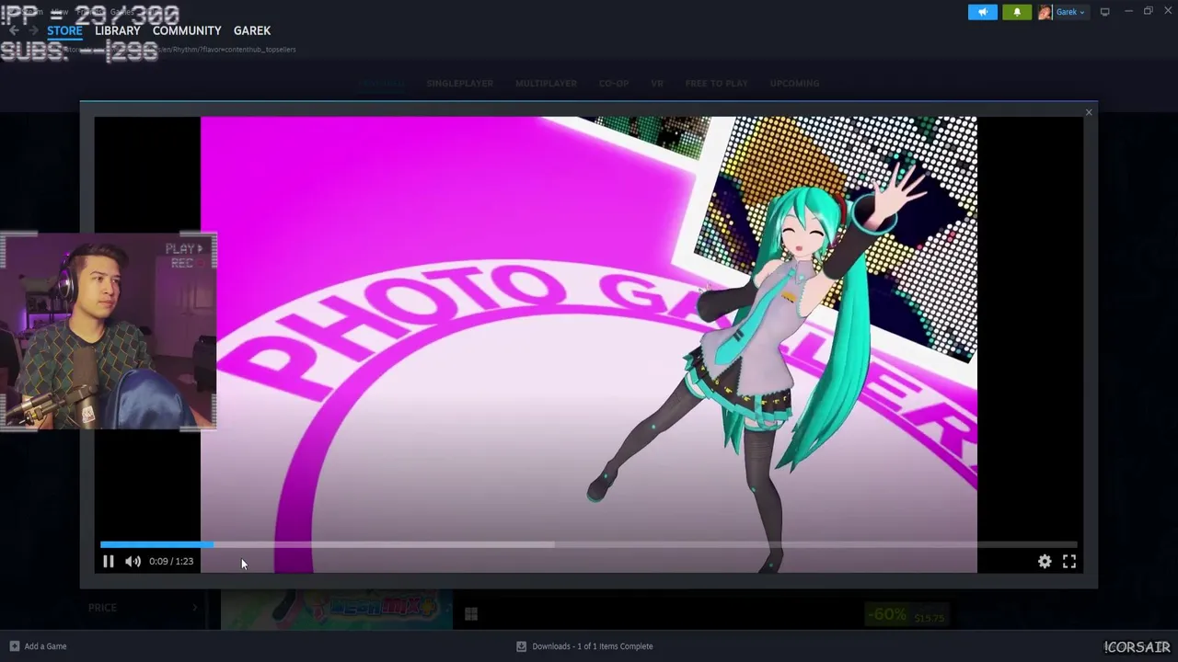Viewport: 1178px width, 662px height.
Task: Select the MULTIPLAYER category tab
Action: click(x=546, y=84)
